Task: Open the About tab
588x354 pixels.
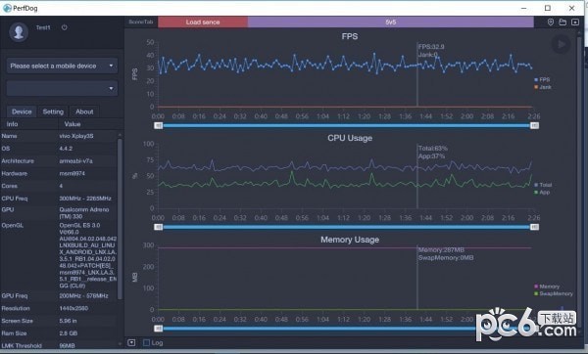Action: 84,111
